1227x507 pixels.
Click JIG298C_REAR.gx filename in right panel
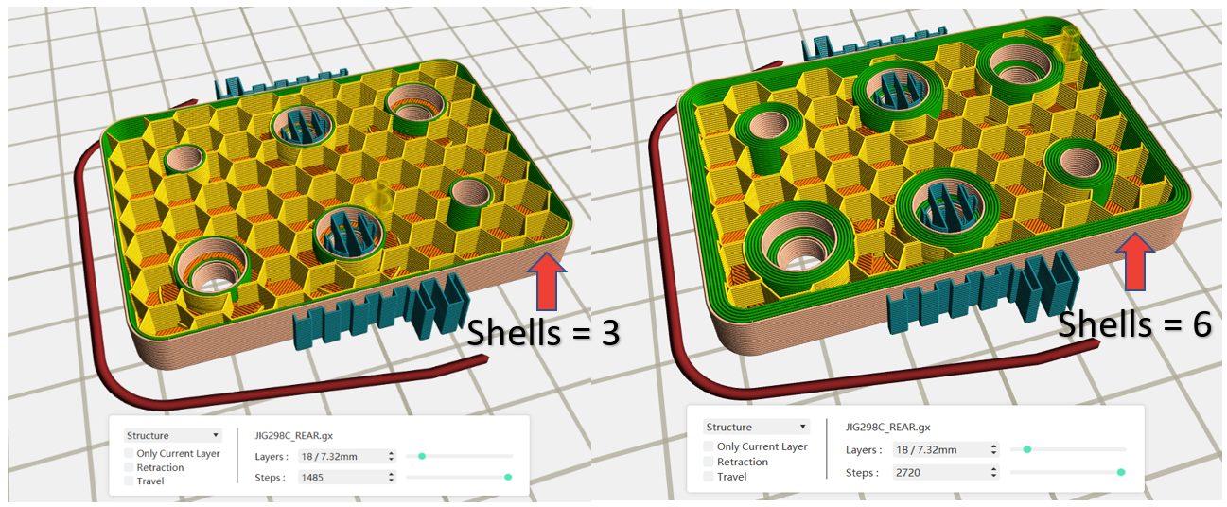pyautogui.click(x=887, y=428)
